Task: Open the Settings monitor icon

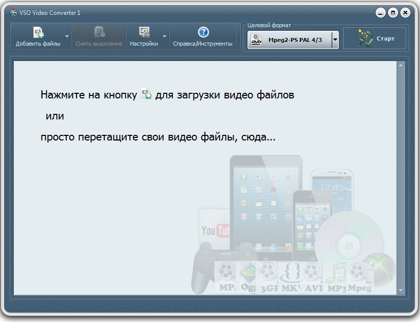Action: [144, 33]
